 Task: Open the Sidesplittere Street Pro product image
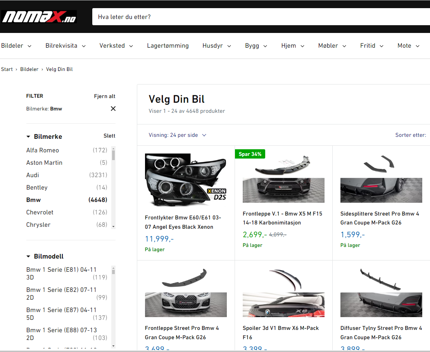tap(381, 179)
